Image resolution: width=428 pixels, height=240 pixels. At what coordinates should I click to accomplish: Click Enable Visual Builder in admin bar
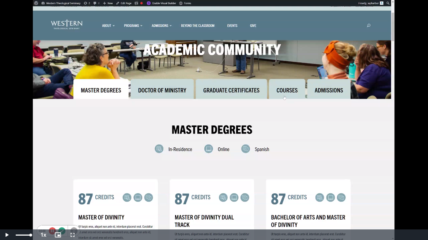coord(161,3)
